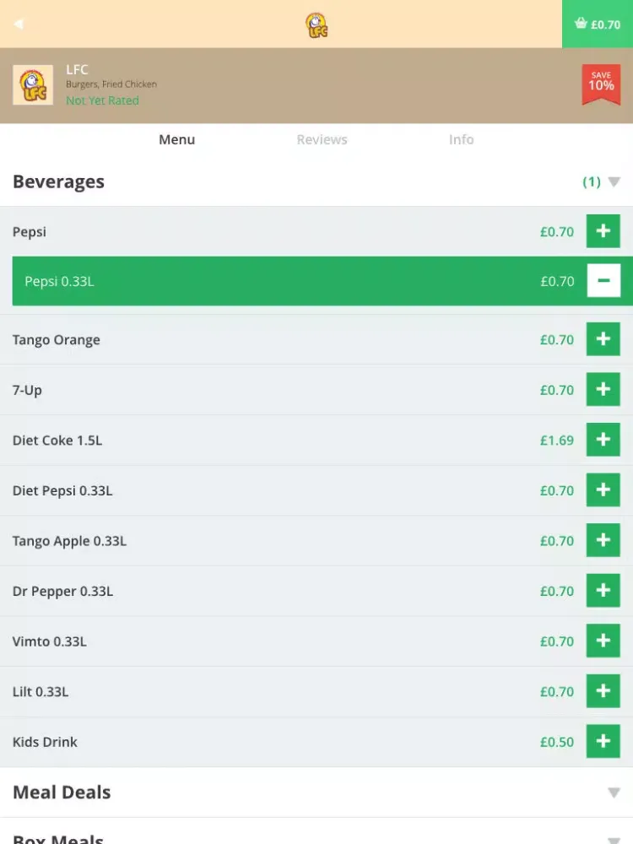Open the Info tab

[461, 139]
